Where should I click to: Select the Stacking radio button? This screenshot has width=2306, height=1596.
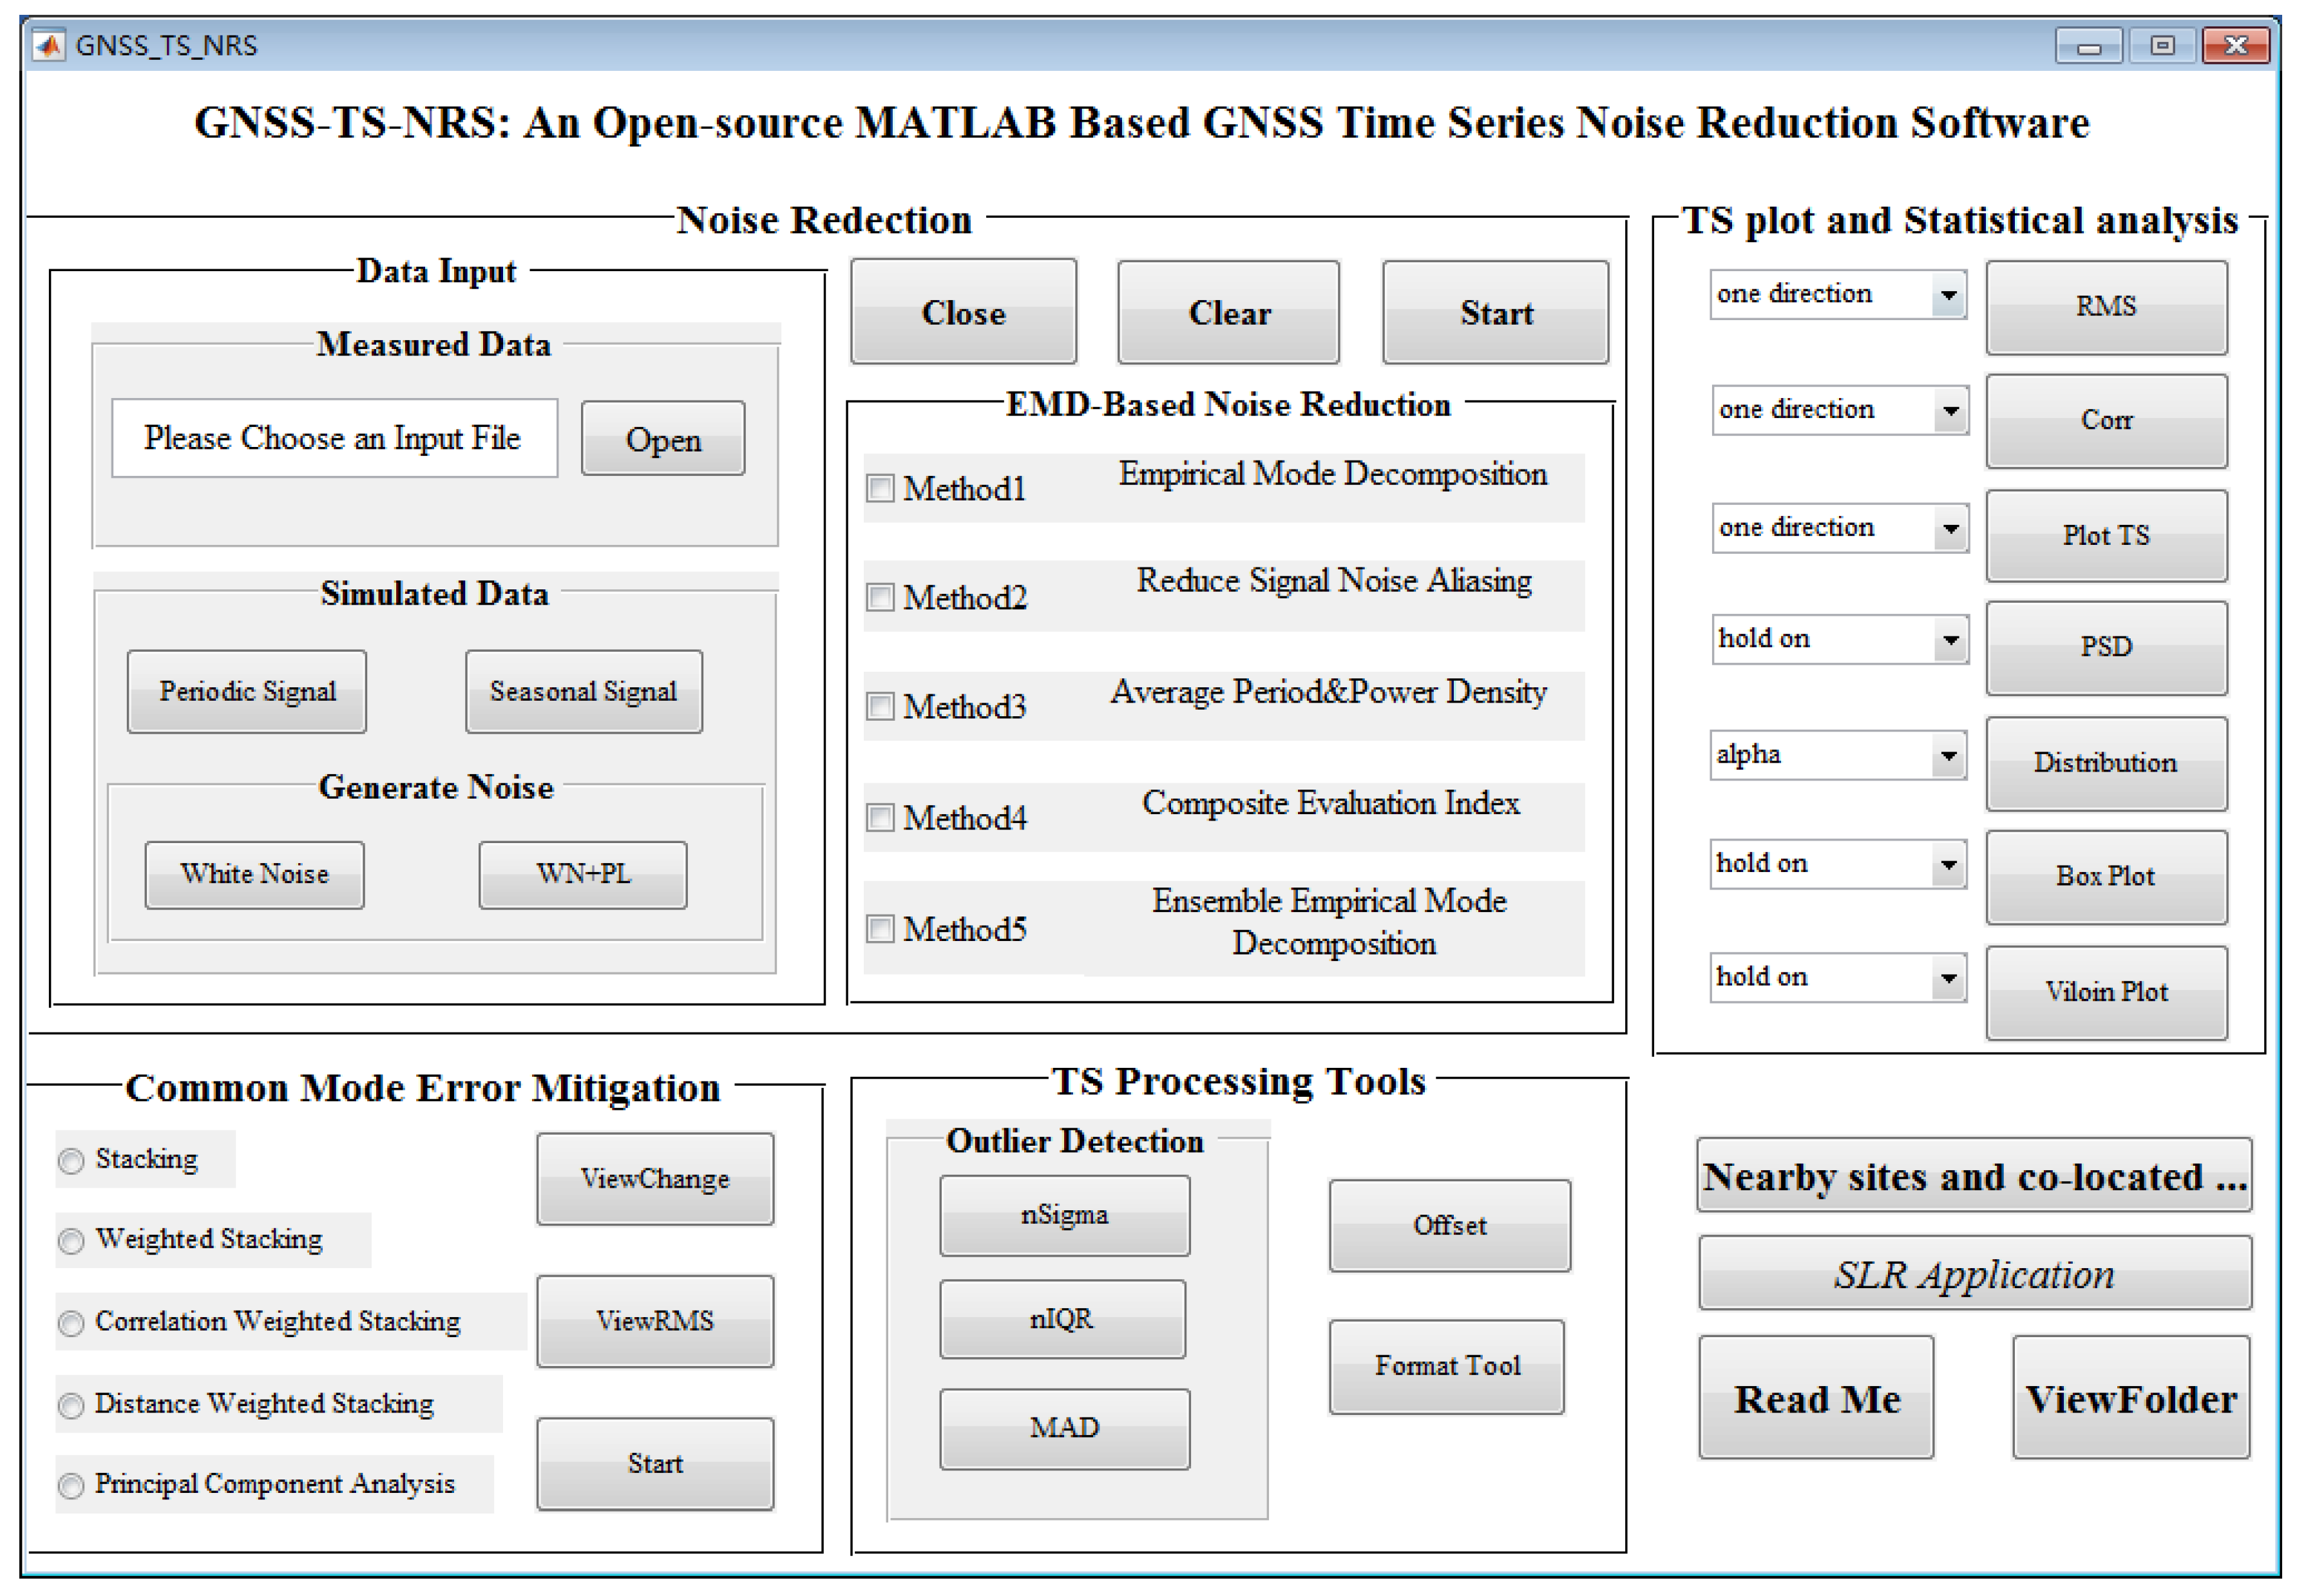[71, 1161]
